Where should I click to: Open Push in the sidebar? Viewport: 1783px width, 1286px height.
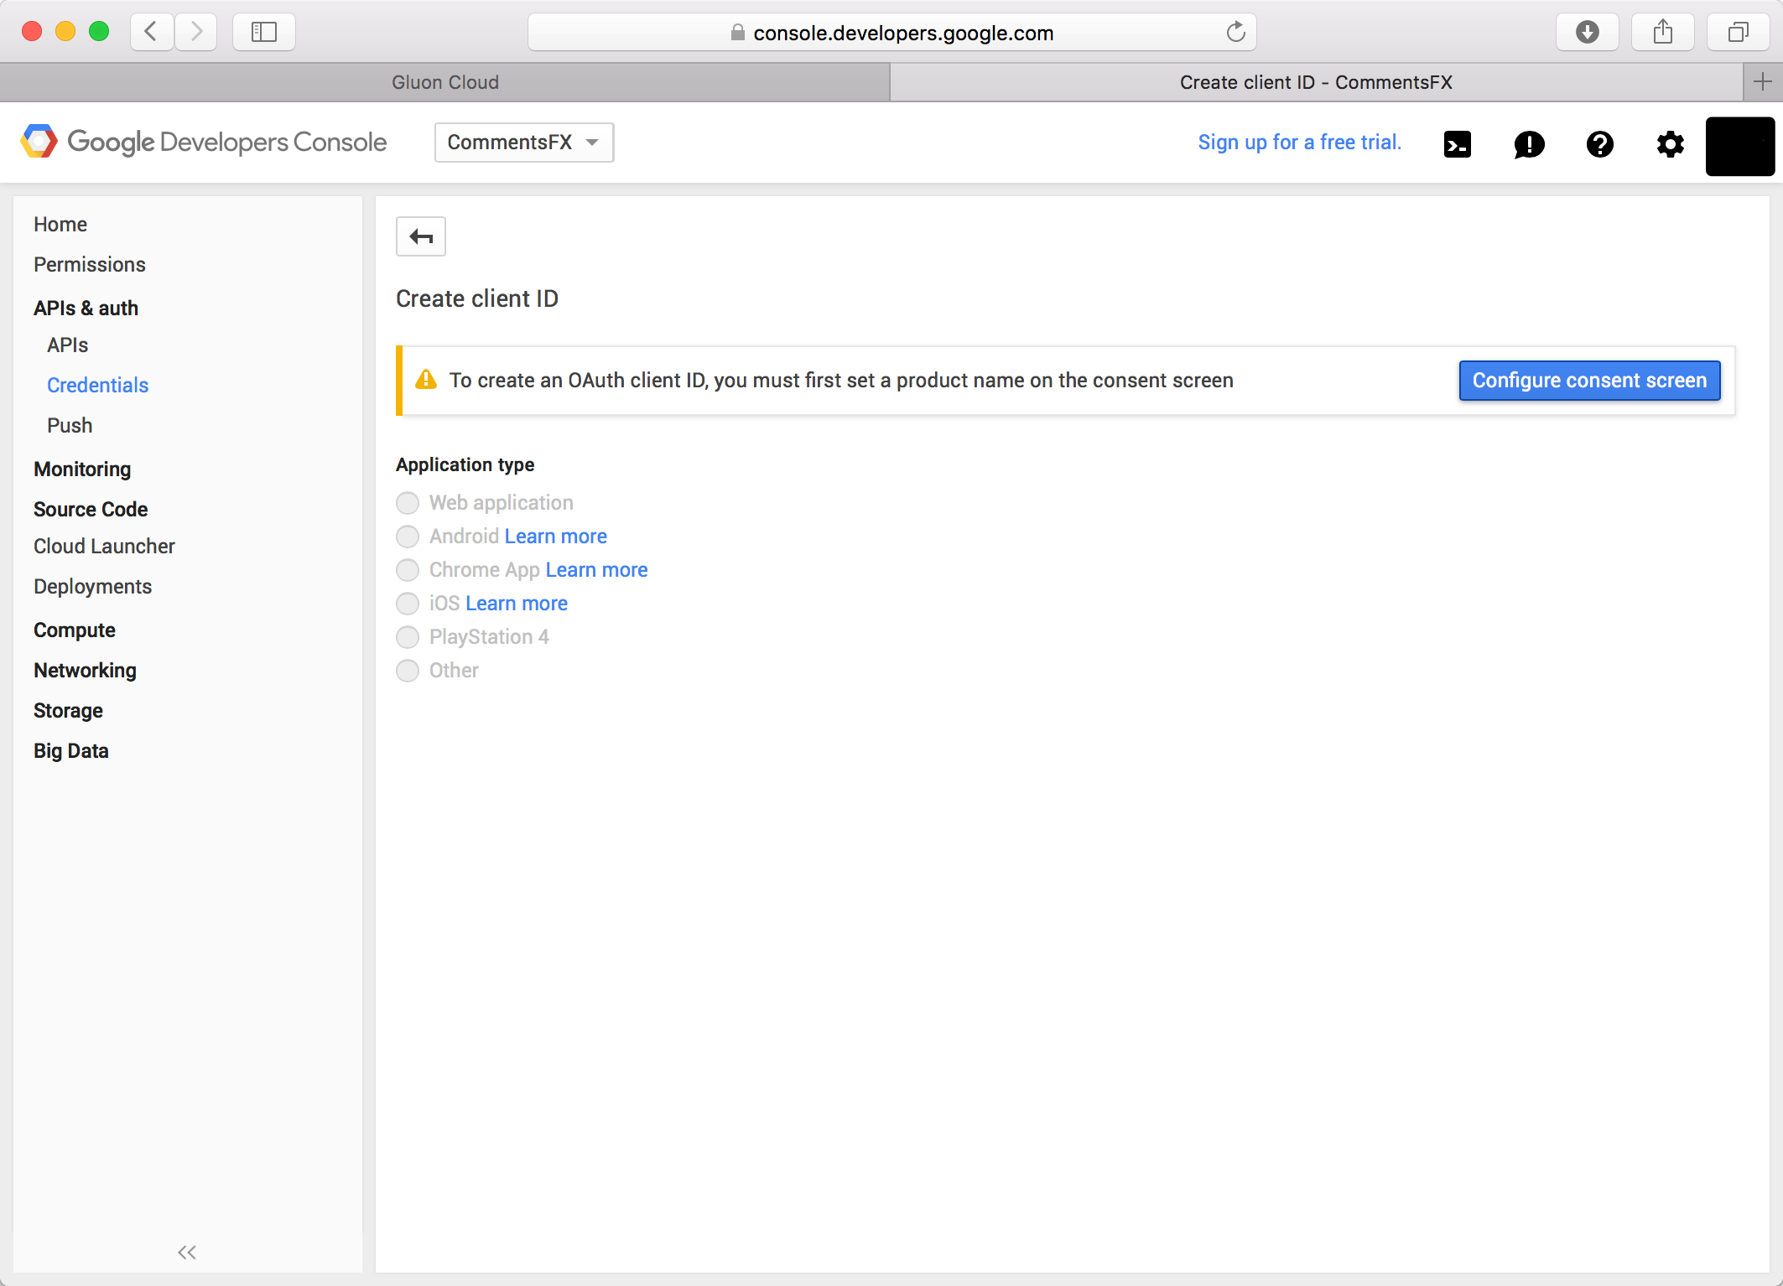[x=70, y=425]
